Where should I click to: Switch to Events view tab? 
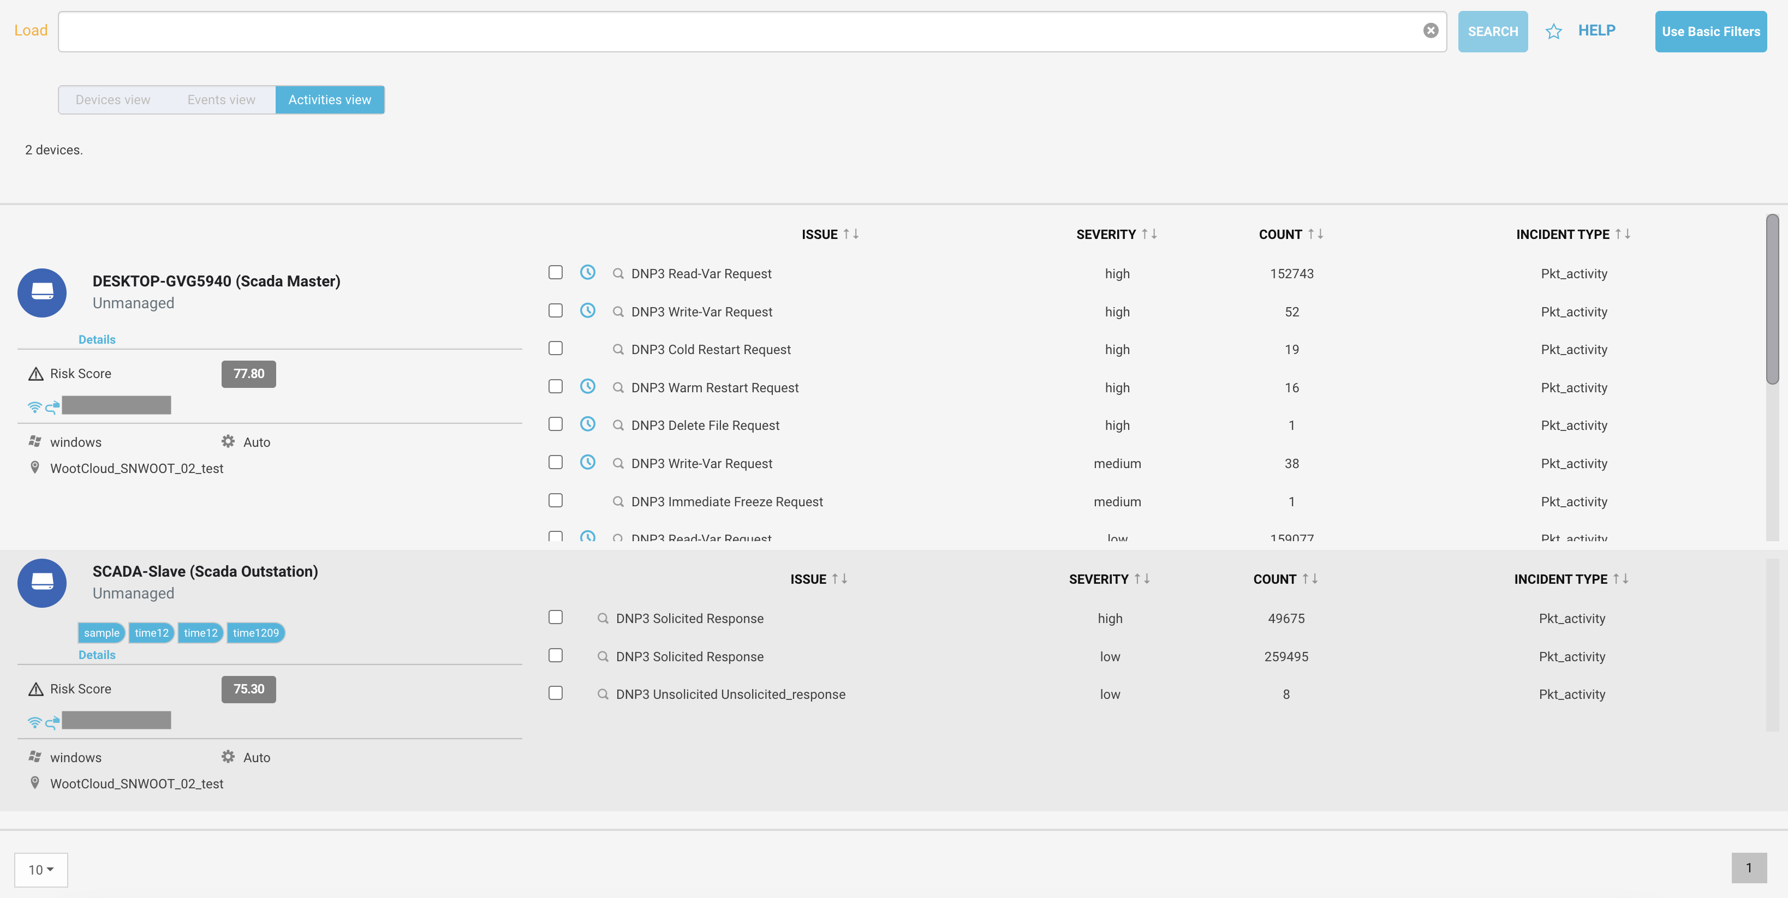pos(220,100)
